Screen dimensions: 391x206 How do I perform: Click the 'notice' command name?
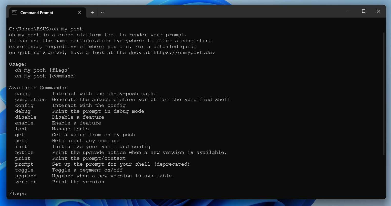(x=24, y=153)
